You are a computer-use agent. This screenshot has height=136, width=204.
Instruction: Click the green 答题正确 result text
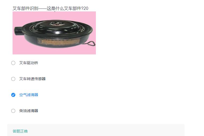[20, 131]
